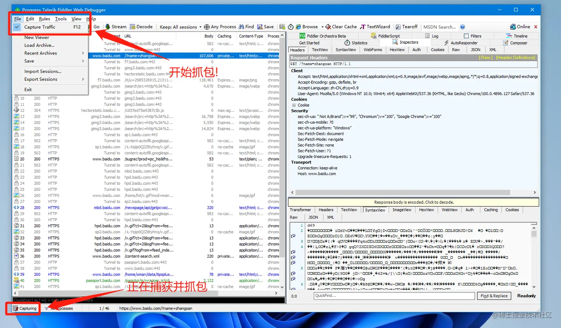Click the Go toolbar button
Image resolution: width=561 pixels, height=328 pixels.
(x=96, y=27)
